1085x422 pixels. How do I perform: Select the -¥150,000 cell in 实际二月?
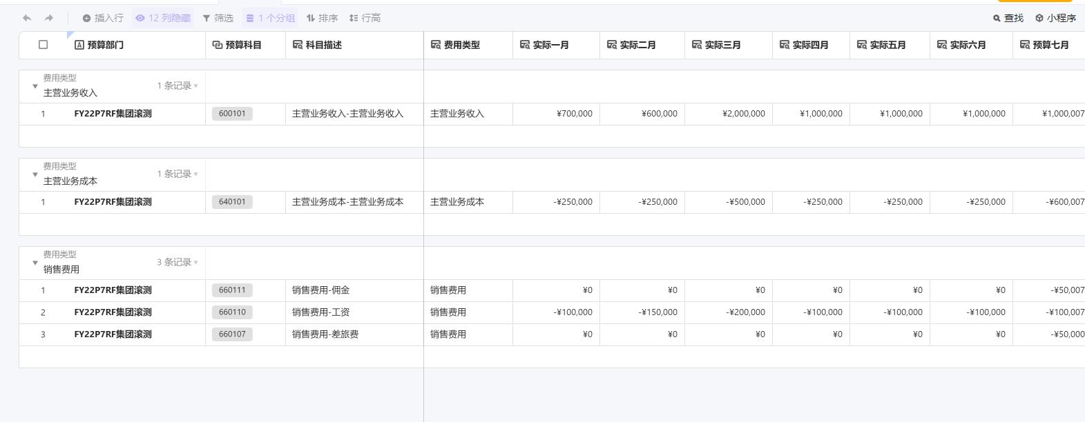click(642, 312)
